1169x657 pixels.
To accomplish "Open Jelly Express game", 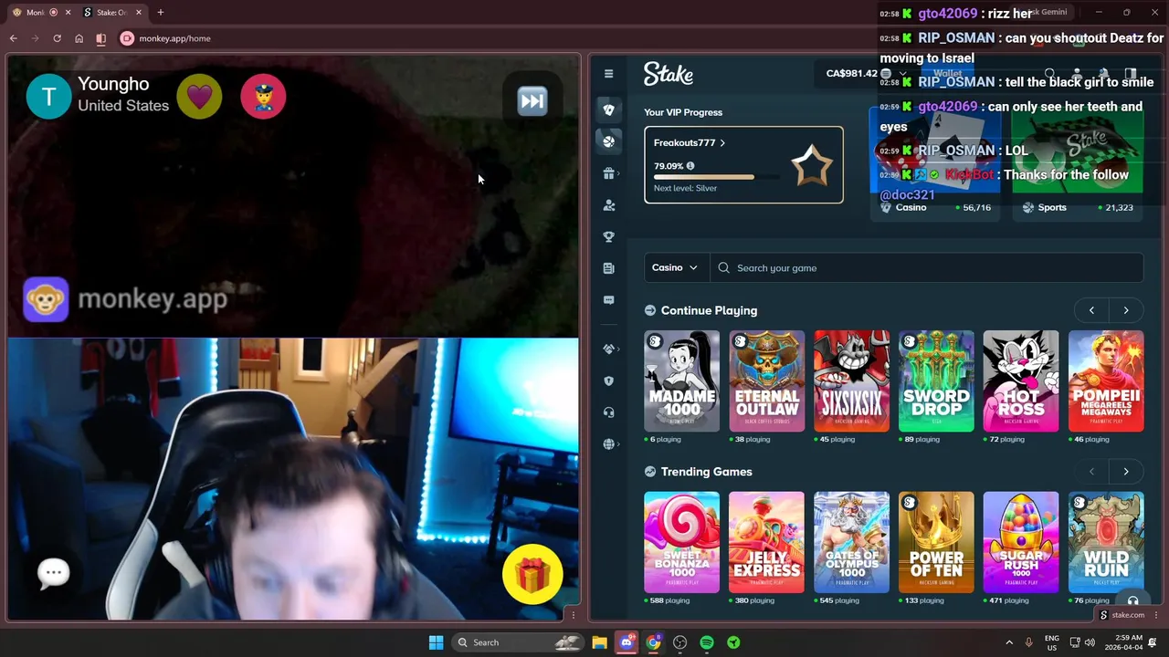I will pos(766,543).
